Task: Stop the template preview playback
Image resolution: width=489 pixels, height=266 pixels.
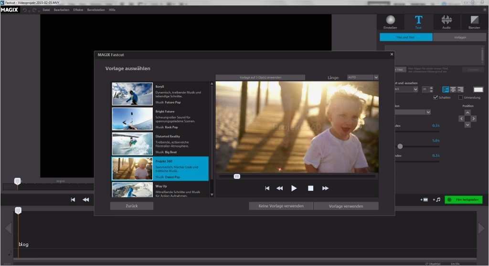Action: pos(310,188)
